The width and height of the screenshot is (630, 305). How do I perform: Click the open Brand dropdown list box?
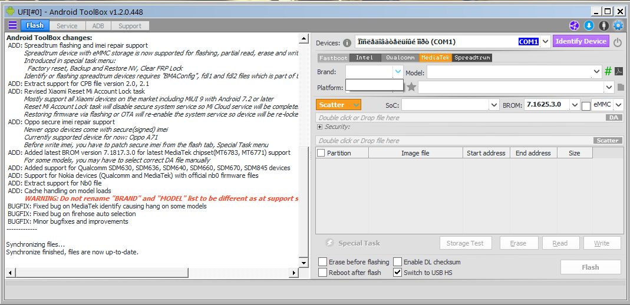[x=374, y=85]
